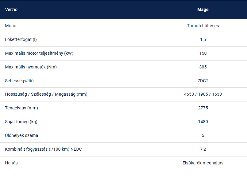The width and height of the screenshot is (247, 180).
Task: Click the 305 torque value
Action: (x=203, y=67)
